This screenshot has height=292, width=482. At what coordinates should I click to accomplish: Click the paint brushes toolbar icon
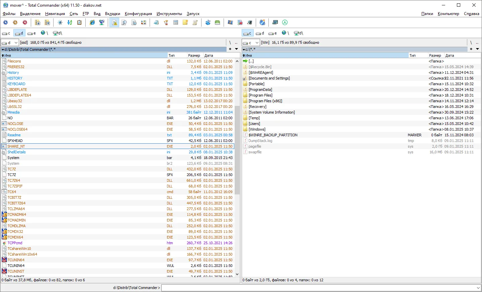(166, 22)
